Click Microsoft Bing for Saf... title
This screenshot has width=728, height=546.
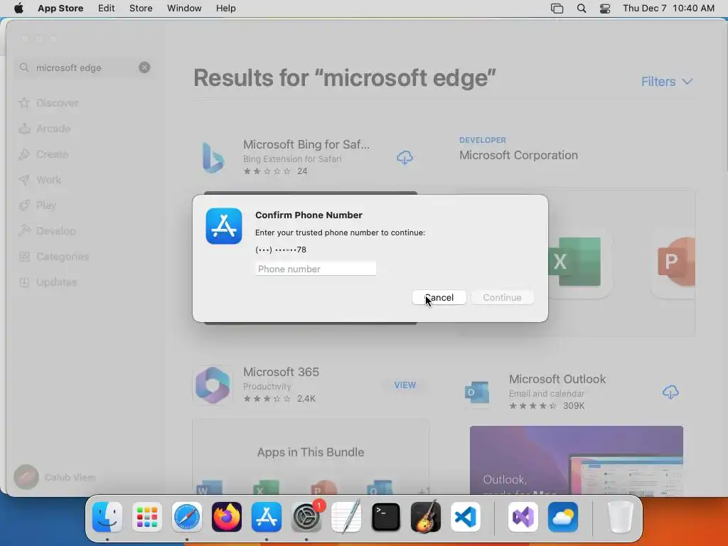(306, 144)
